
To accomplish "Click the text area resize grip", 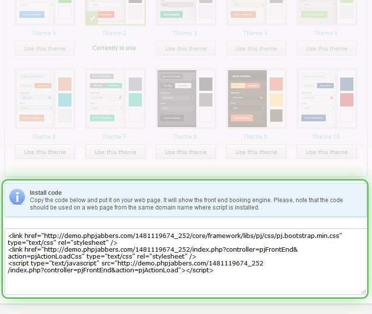I will [364, 291].
